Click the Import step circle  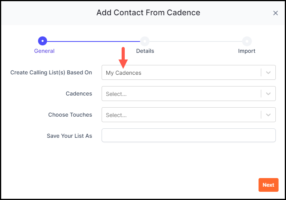click(247, 41)
